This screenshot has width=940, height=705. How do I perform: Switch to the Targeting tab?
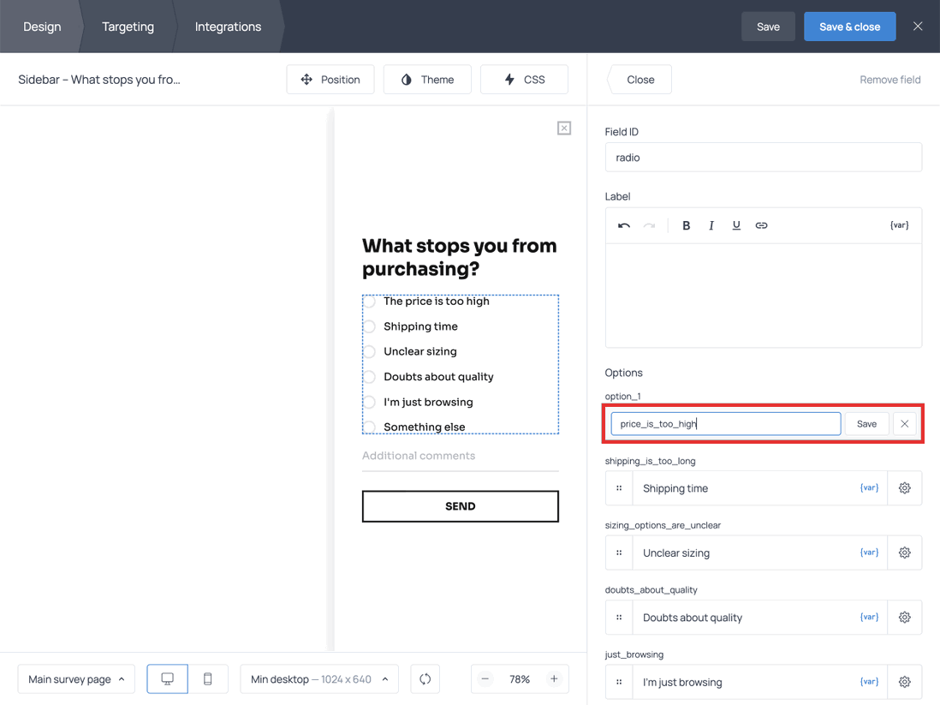tap(128, 27)
